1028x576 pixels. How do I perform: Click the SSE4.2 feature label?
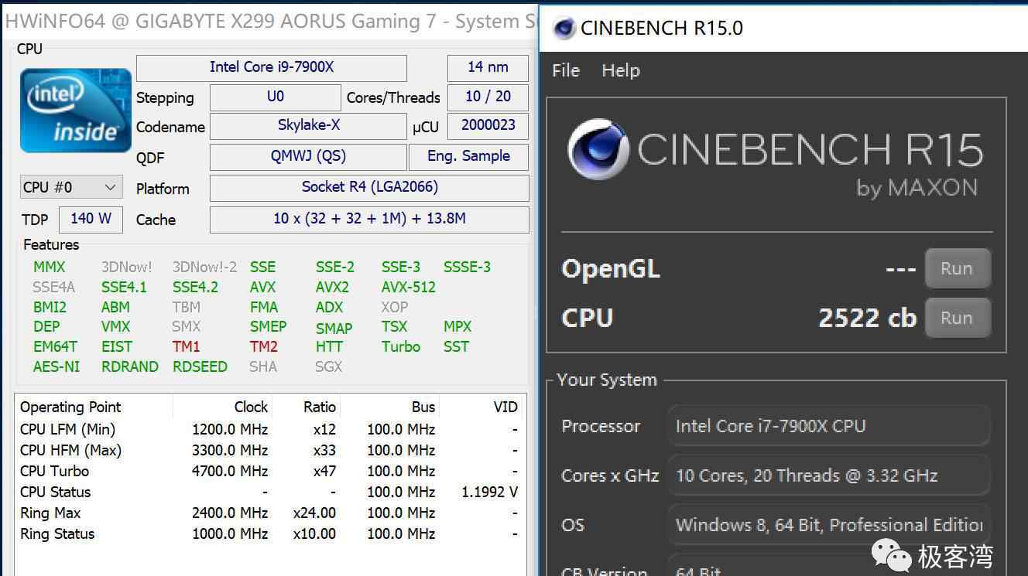point(195,287)
